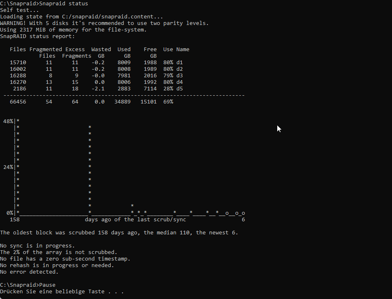Click the 24% graph axis label
Screen dimensions: 392x299
pyautogui.click(x=8, y=167)
